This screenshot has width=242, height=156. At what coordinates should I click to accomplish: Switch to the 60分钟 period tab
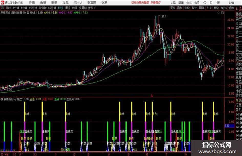click(52, 8)
